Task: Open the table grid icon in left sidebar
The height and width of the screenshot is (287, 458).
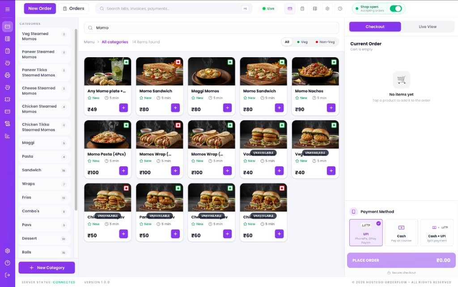Action: tap(7, 38)
